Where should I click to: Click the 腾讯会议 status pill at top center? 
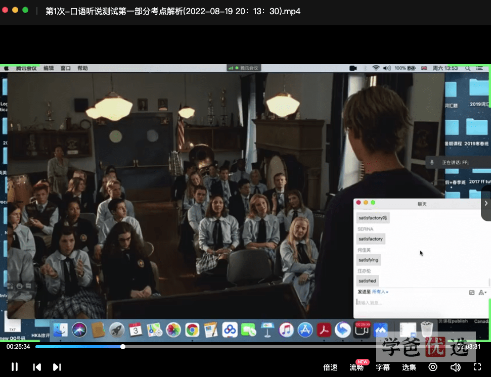click(x=244, y=68)
